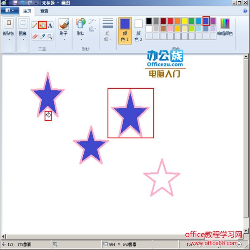Pick the light turquoise color swatch
The width and height of the screenshot is (250, 250).
(199, 29)
